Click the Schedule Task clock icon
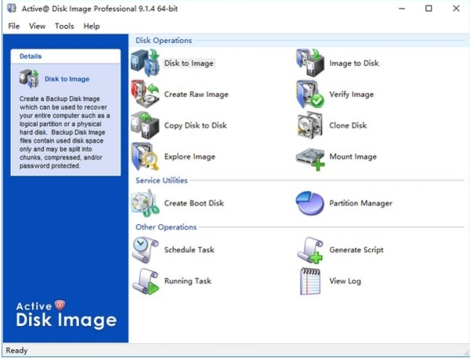The width and height of the screenshot is (470, 358). click(146, 250)
